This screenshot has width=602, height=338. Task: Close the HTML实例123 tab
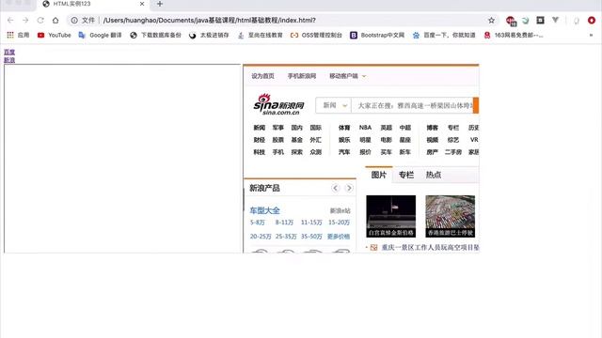(x=142, y=4)
